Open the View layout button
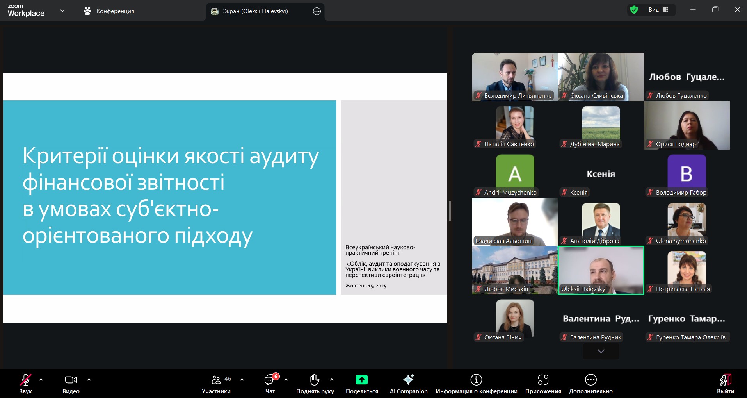747x398 pixels. (x=658, y=10)
